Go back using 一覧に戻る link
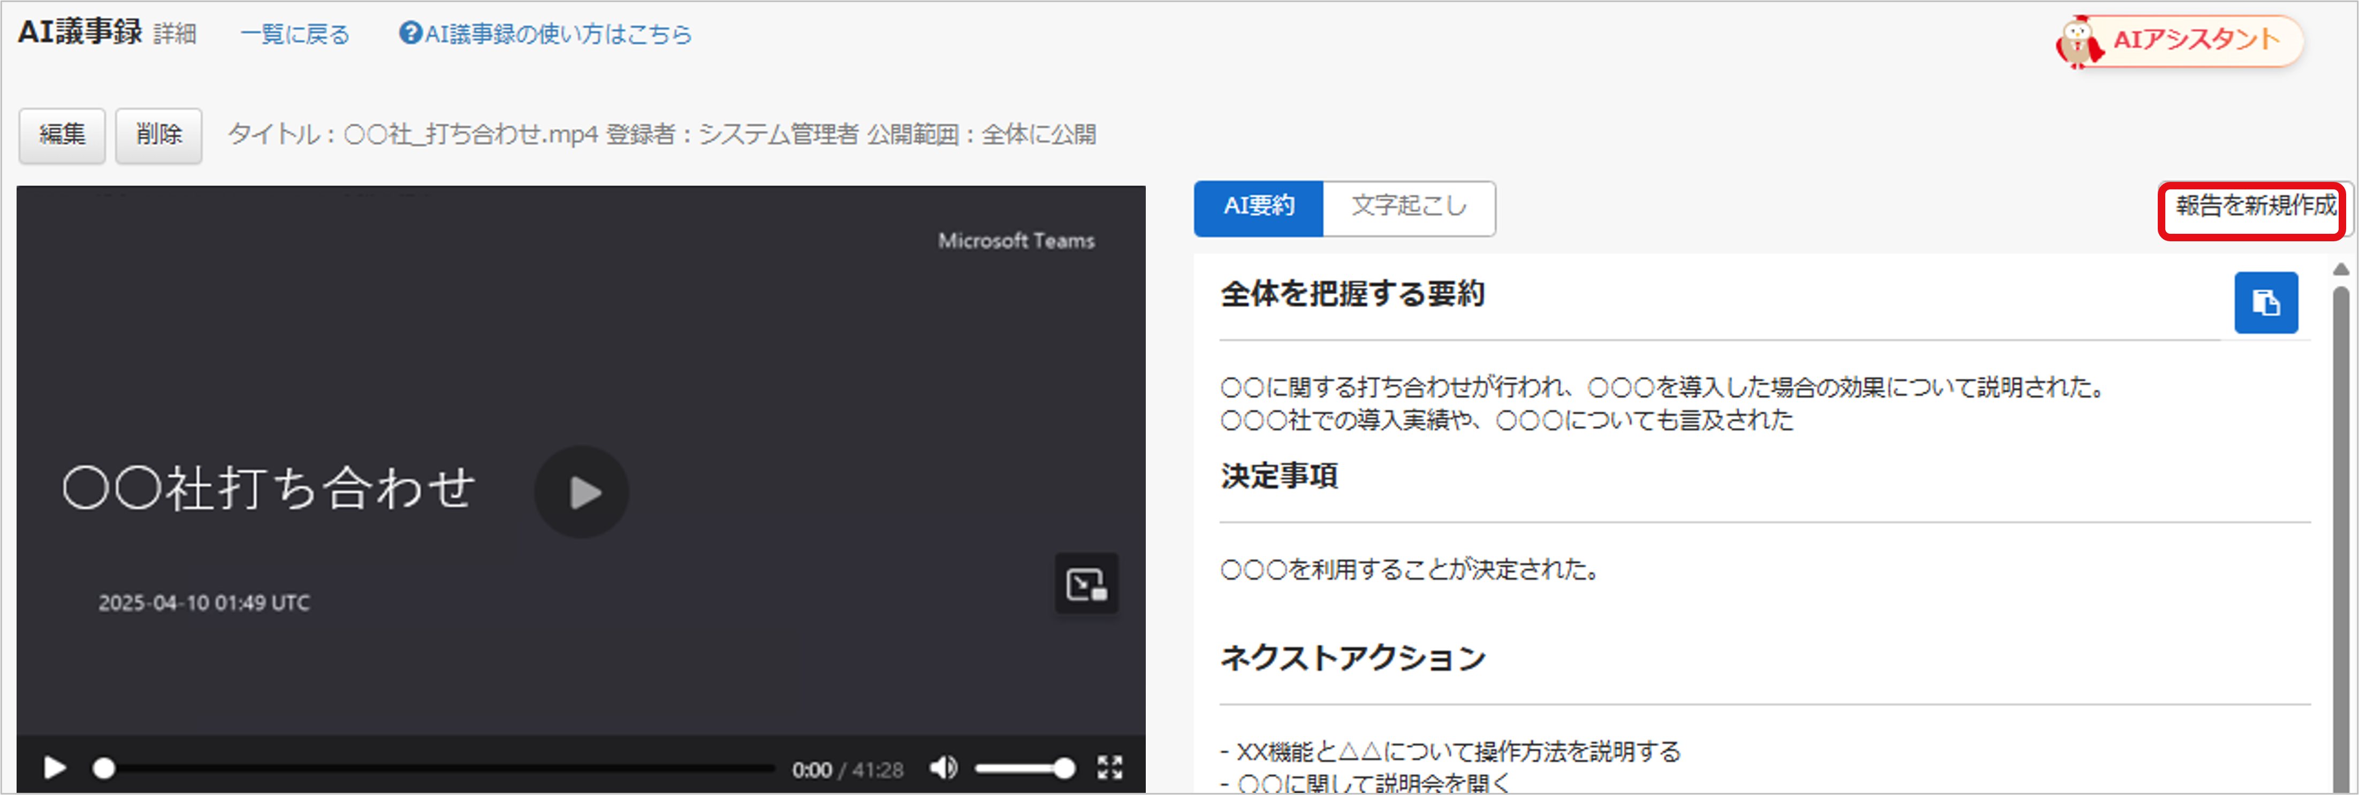2359x795 pixels. (295, 35)
